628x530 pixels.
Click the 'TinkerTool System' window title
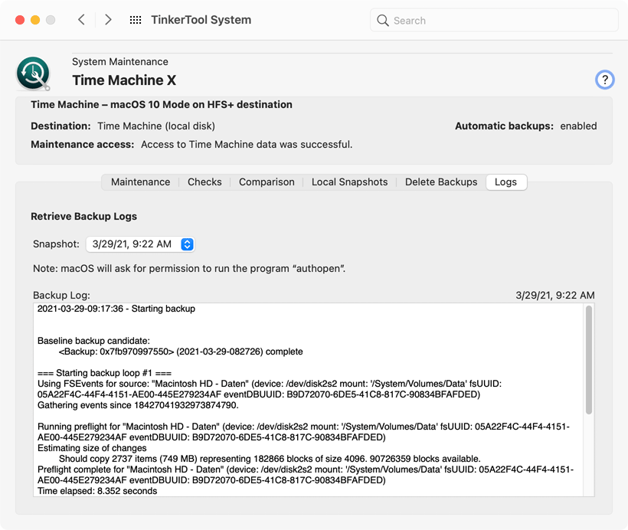pos(201,20)
